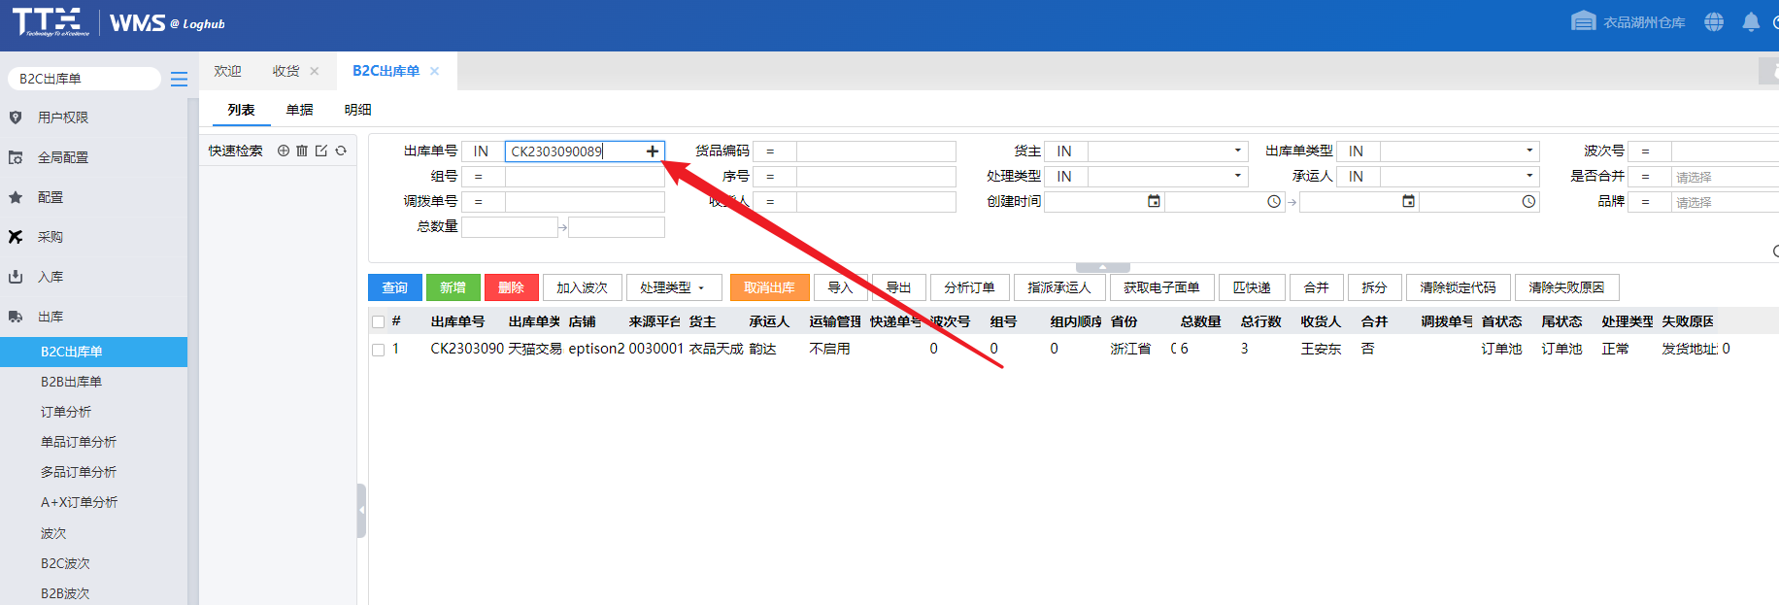Check the select-all checkbox in table header
Viewport: 1779px width, 605px height.
378,321
